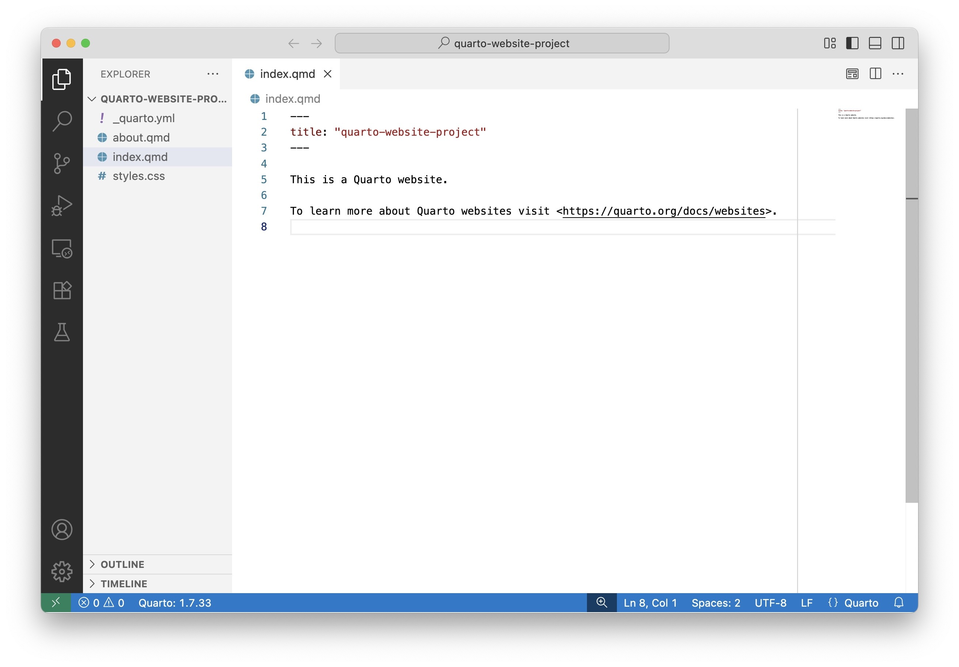
Task: Expand the TIMELINE section
Action: tap(124, 583)
